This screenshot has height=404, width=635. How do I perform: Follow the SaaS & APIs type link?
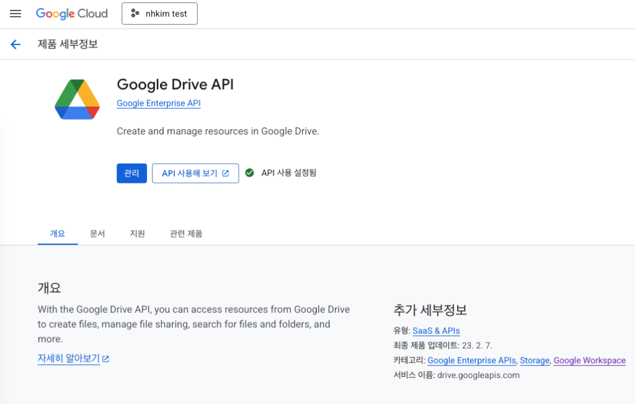pyautogui.click(x=436, y=331)
